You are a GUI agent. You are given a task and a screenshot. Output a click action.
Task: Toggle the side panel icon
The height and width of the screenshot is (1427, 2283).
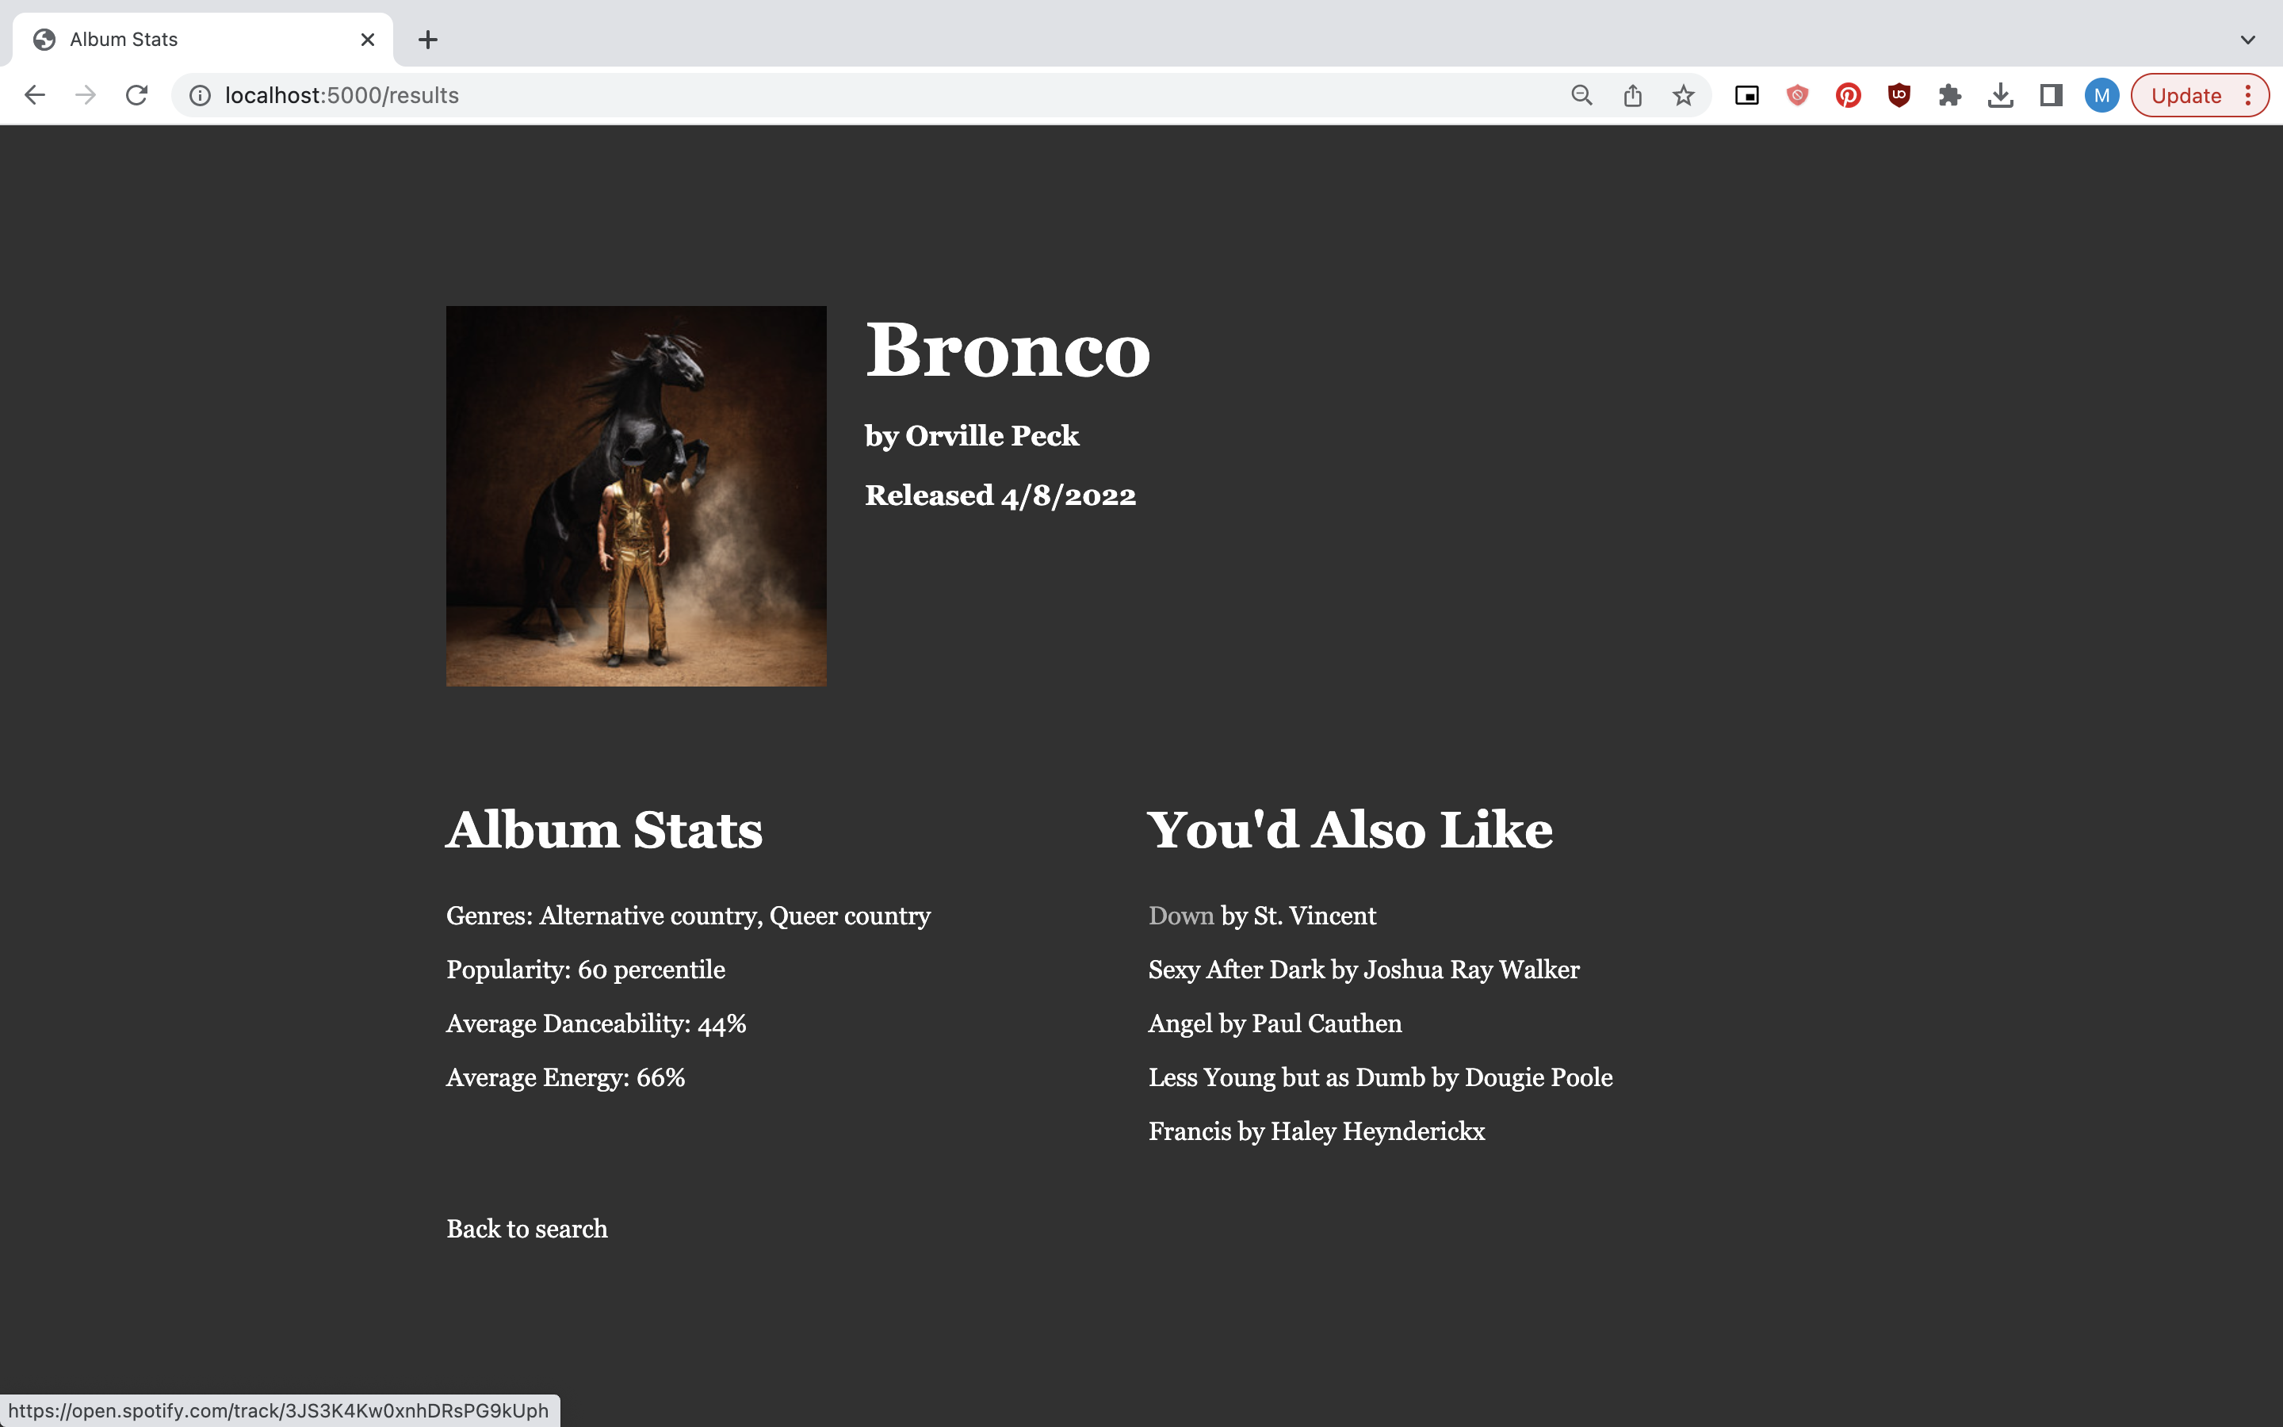point(2050,94)
